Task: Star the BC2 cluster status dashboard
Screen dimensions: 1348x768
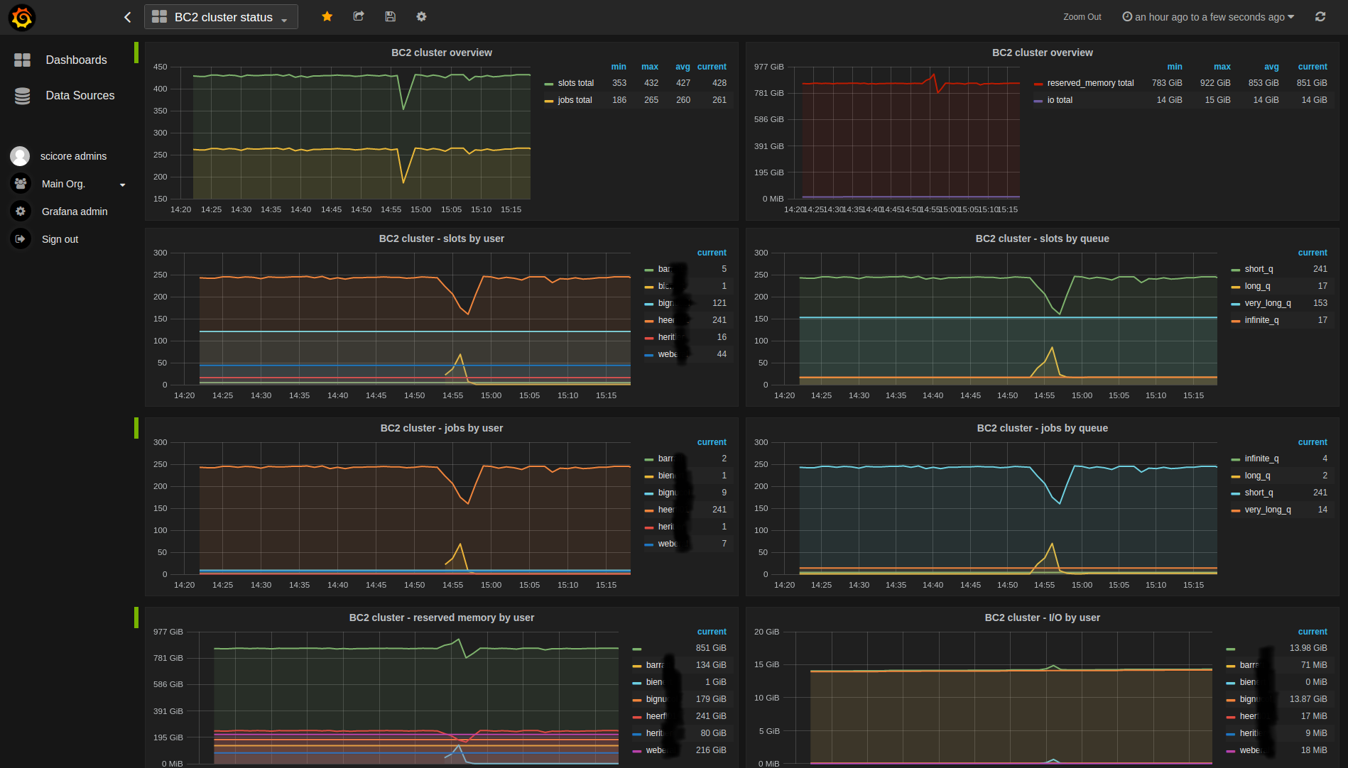Action: point(327,16)
